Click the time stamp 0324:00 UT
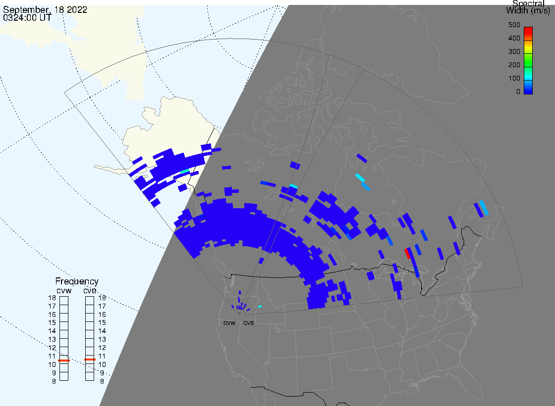Viewport: 555px width, 406px height. point(27,17)
